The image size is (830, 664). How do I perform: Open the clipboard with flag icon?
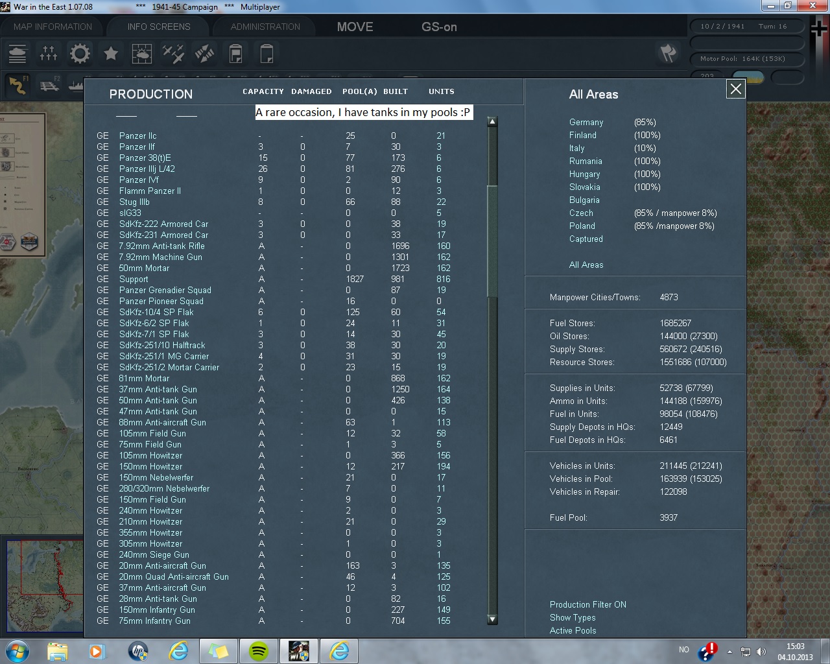[235, 53]
